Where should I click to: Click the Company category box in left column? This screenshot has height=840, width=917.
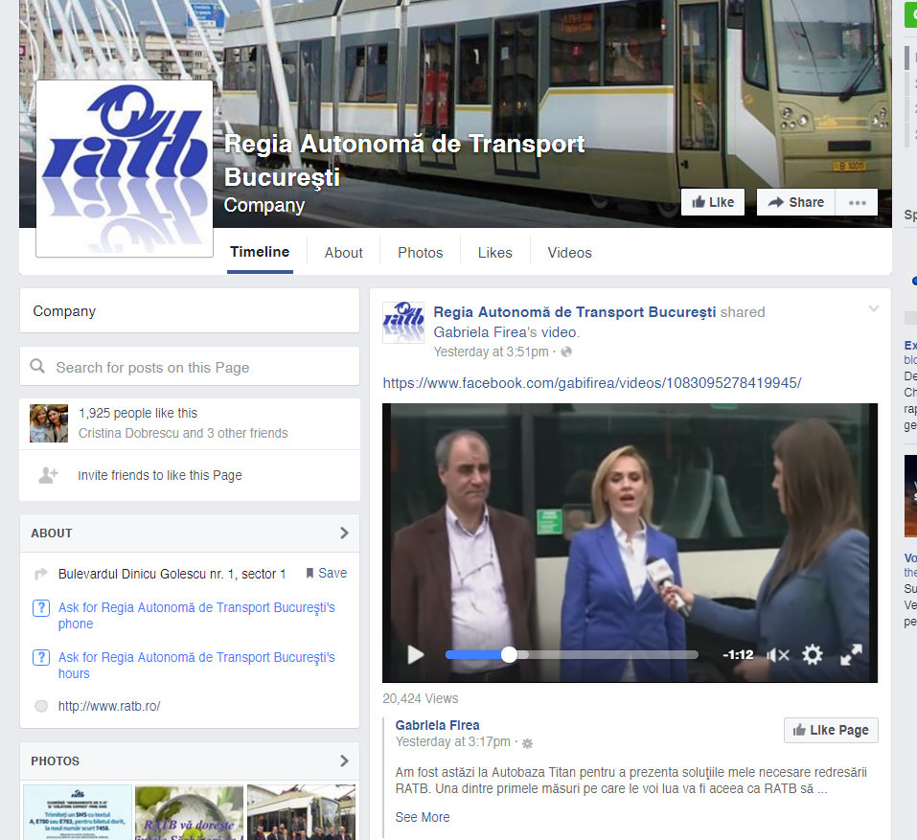(x=190, y=311)
